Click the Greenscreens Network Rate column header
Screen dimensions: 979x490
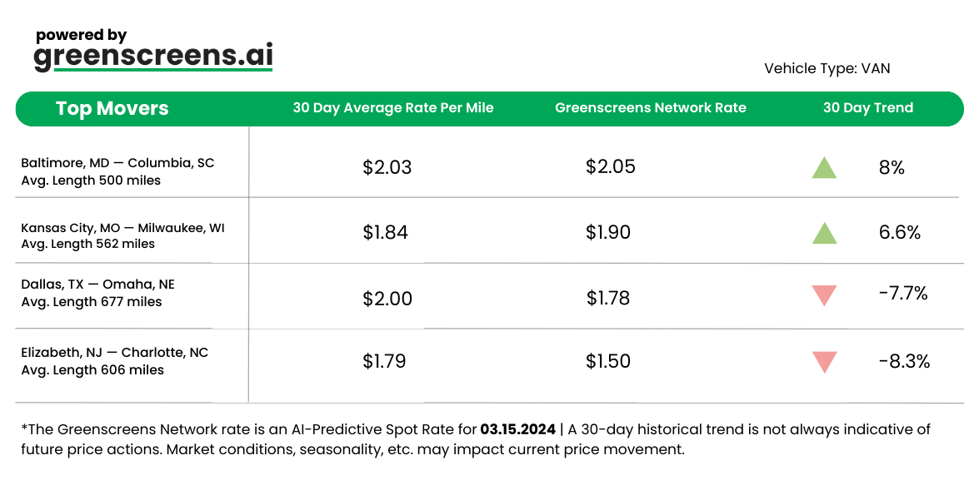[651, 108]
